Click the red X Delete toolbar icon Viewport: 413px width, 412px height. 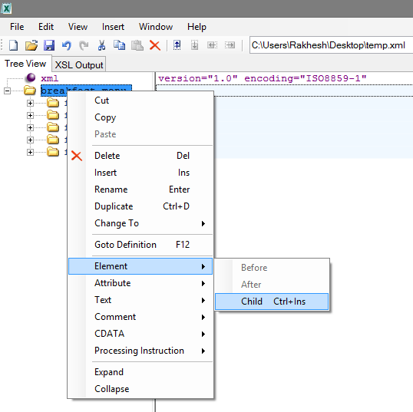point(155,45)
